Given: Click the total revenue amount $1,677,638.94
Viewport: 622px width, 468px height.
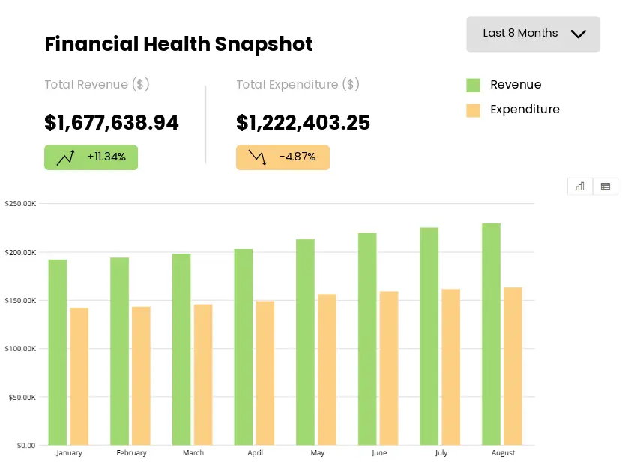Looking at the screenshot, I should 112,123.
